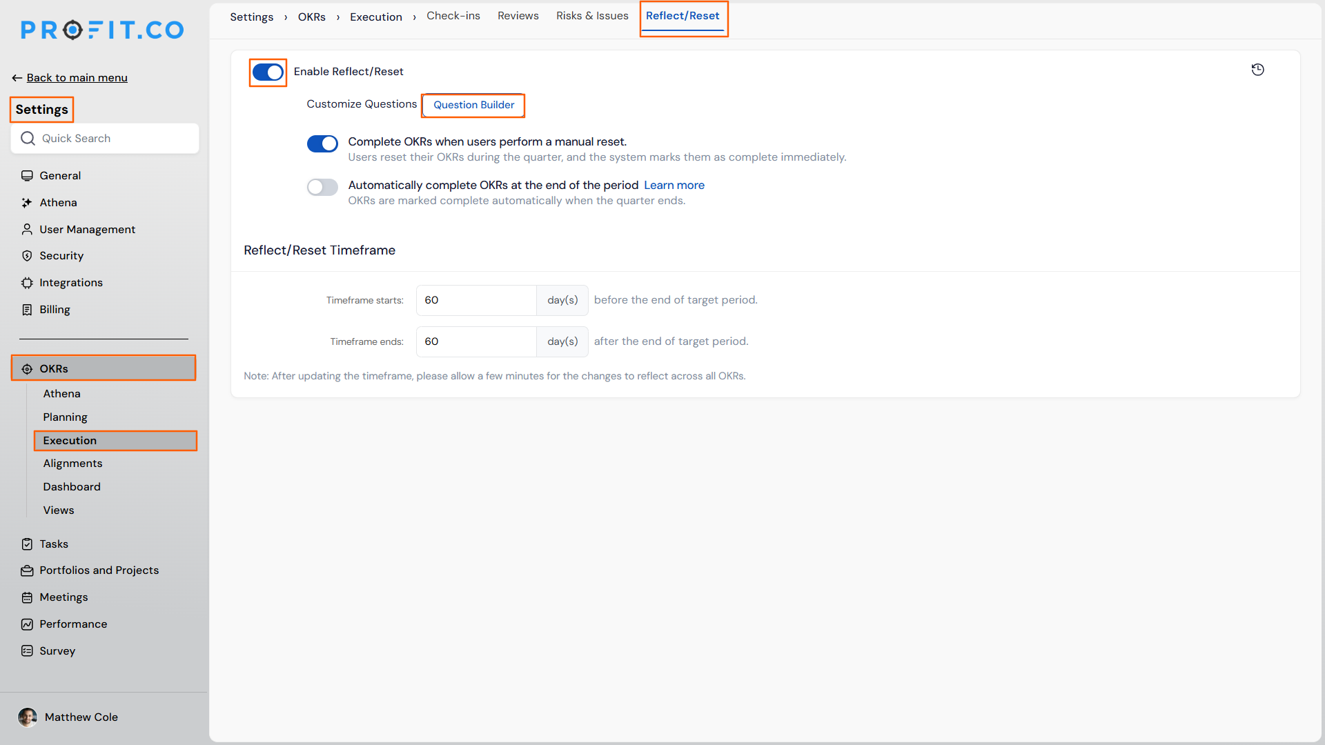Viewport: 1325px width, 745px height.
Task: Click Matthew Cole's avatar picture
Action: pos(28,717)
